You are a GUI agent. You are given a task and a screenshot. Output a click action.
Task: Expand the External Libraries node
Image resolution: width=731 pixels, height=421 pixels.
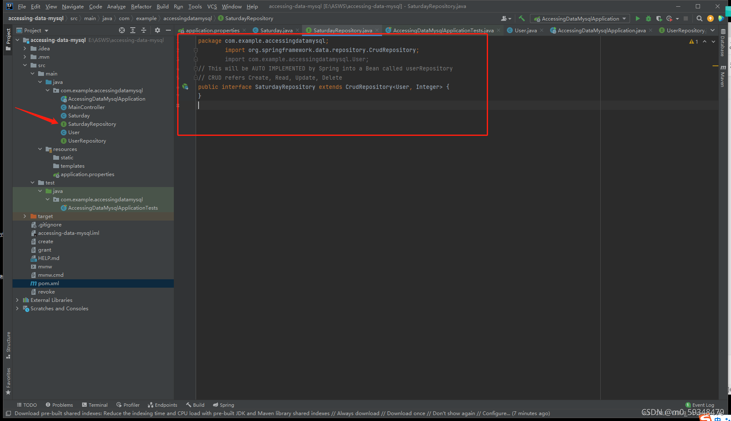point(17,300)
